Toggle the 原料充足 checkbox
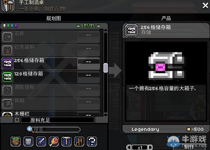This screenshot has height=150, width=210. [x=17, y=120]
